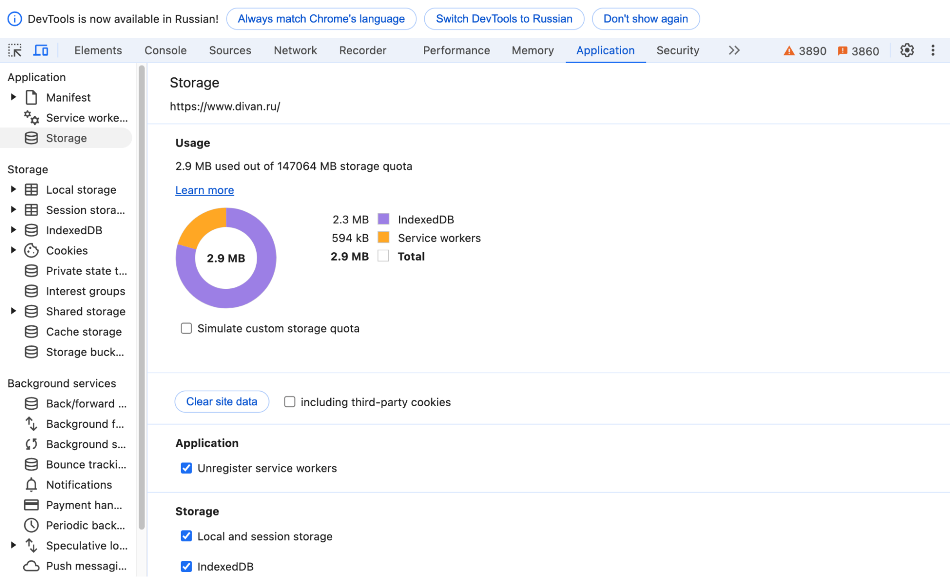950x577 pixels.
Task: Click the Periodic background sync clock icon
Action: [31, 526]
